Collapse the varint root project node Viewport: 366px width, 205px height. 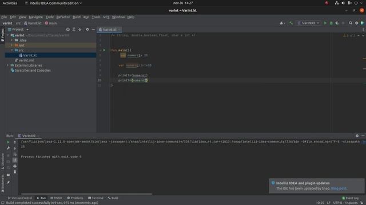8,35
